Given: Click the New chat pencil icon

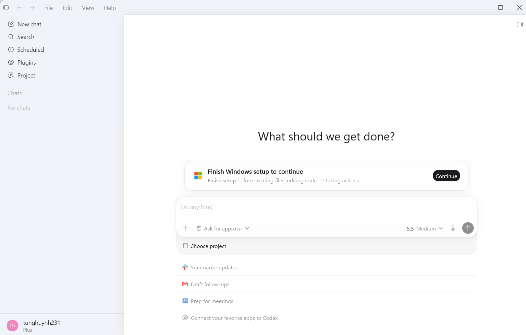Looking at the screenshot, I should (11, 24).
